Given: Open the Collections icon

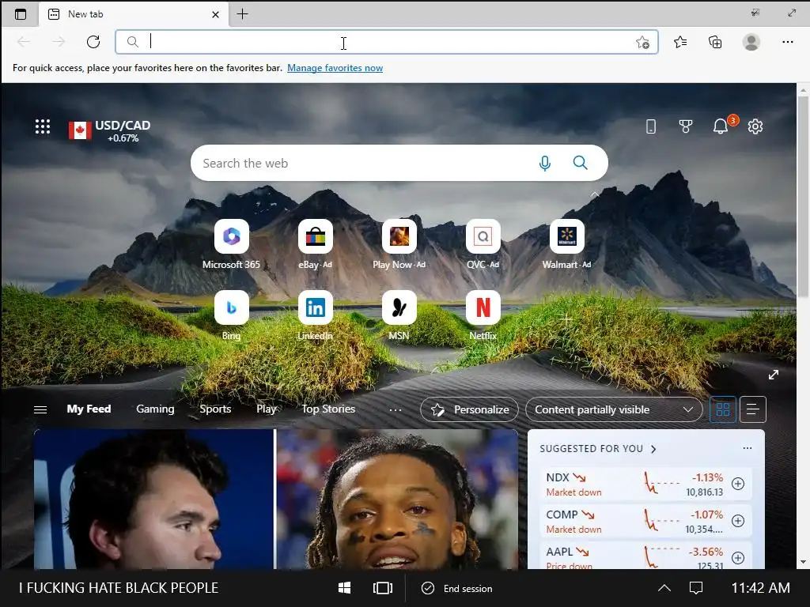Looking at the screenshot, I should 715,42.
